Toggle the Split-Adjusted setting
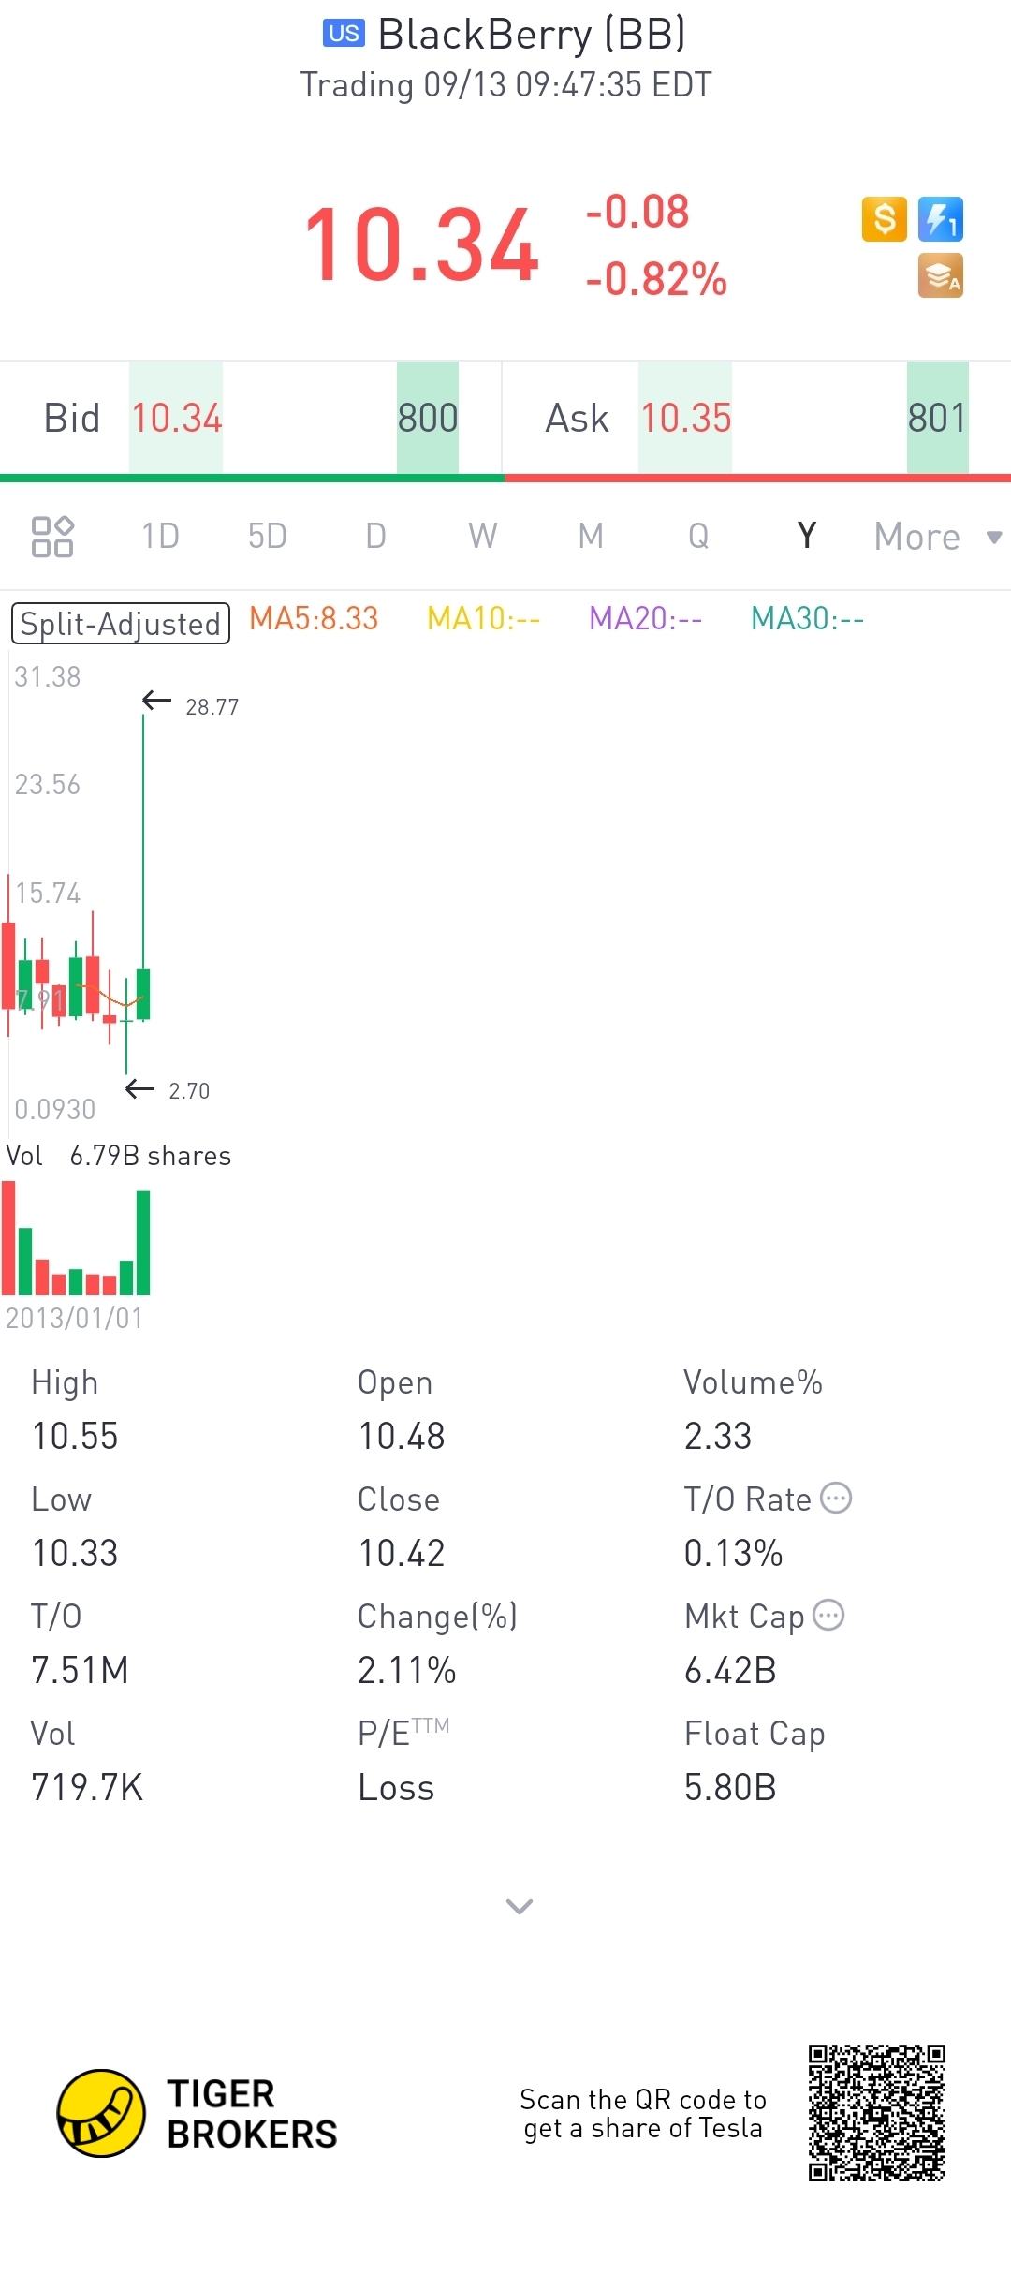Viewport: 1011px width, 2275px height. point(121,624)
